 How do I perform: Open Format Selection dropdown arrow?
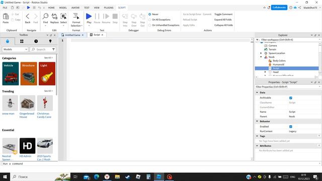(82, 26)
